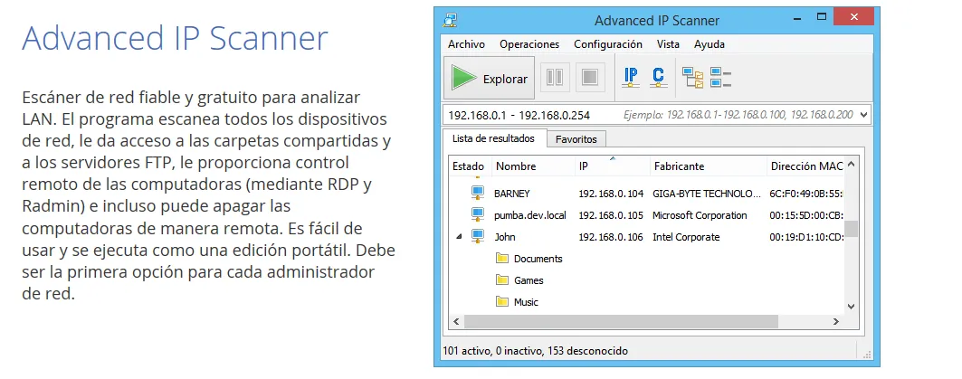Open the Archivo menu

[x=466, y=44]
